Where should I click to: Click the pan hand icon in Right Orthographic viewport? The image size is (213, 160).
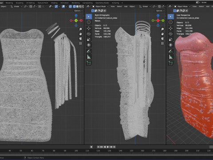(x=162, y=34)
